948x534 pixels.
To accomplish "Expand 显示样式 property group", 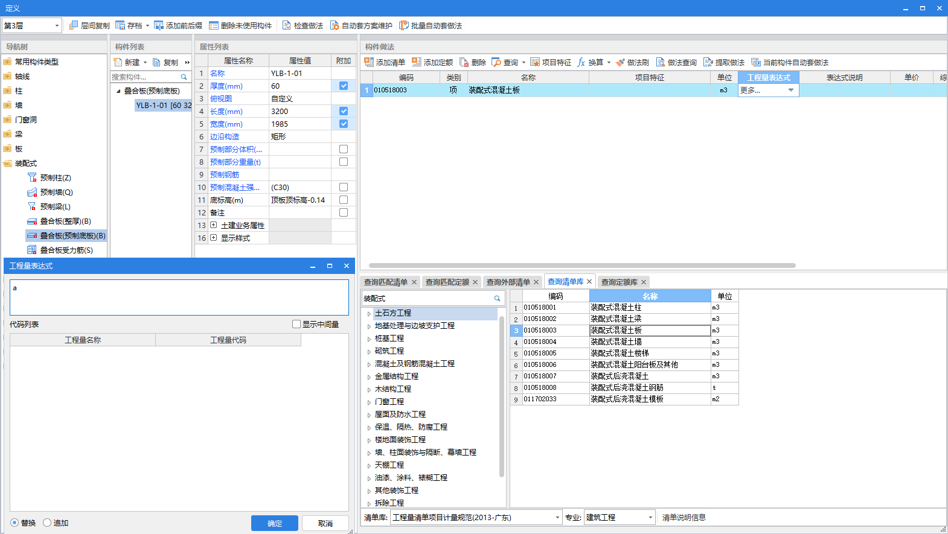I will pos(213,238).
